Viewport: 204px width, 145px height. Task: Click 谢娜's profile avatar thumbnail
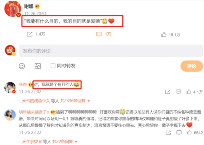point(13,9)
